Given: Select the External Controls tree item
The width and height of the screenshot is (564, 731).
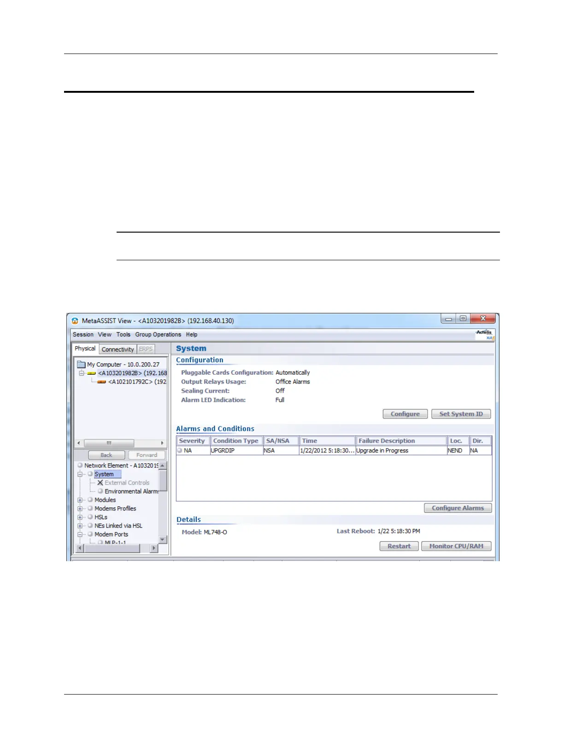Looking at the screenshot, I should [127, 483].
